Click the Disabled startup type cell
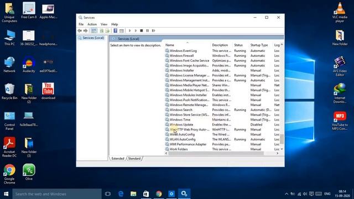Screen dimensions: 354x199 [x=256, y=124]
